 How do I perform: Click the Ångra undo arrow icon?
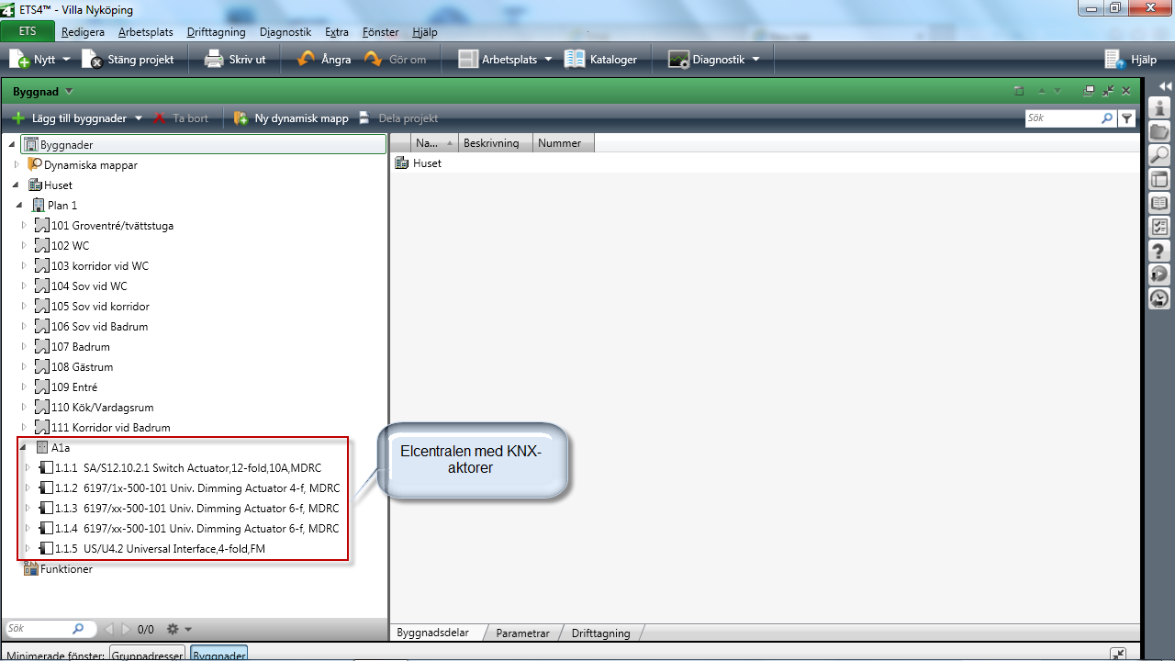(307, 60)
